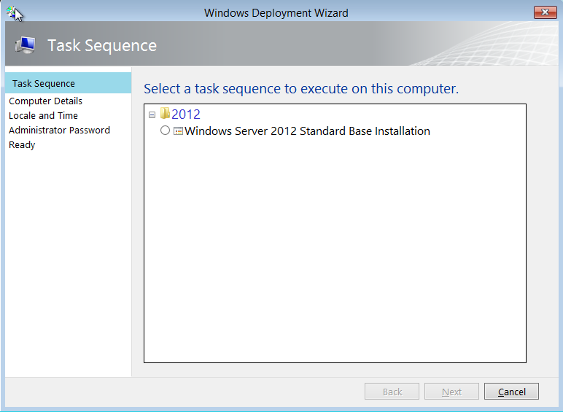
Task: Open the Task Sequence step in sidebar
Action: 44,84
